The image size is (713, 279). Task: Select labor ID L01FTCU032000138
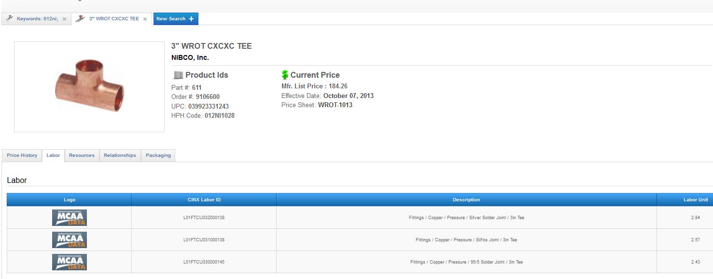[x=204, y=218]
